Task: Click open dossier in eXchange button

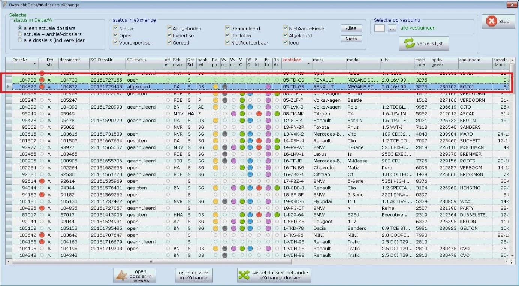Action: pyautogui.click(x=193, y=275)
